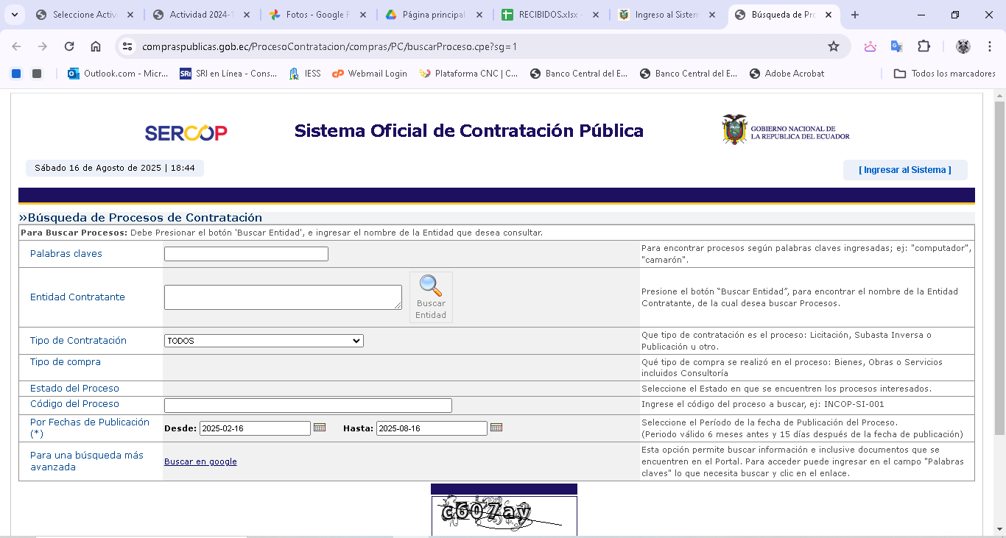
Task: Click the Google Translate extension icon
Action: [x=896, y=46]
